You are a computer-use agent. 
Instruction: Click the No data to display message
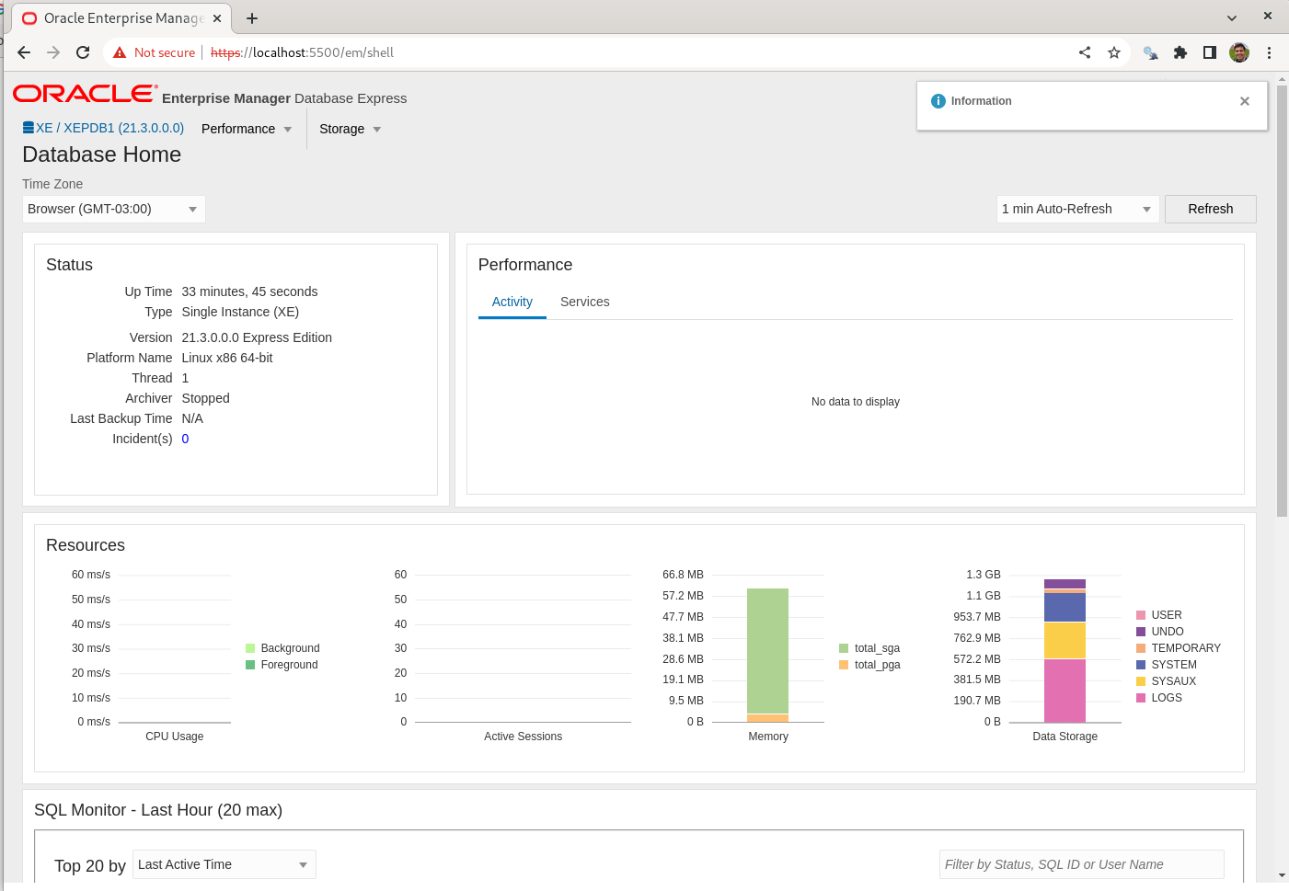(856, 402)
